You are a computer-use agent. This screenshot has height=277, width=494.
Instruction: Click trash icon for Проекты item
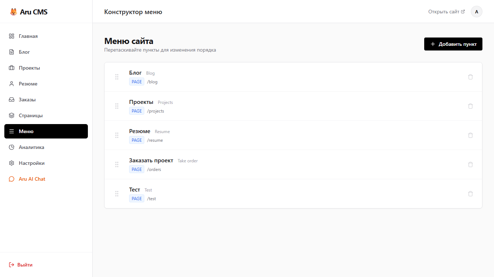coord(470,106)
